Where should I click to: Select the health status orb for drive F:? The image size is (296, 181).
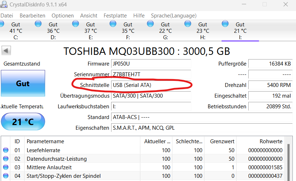coord(113,24)
